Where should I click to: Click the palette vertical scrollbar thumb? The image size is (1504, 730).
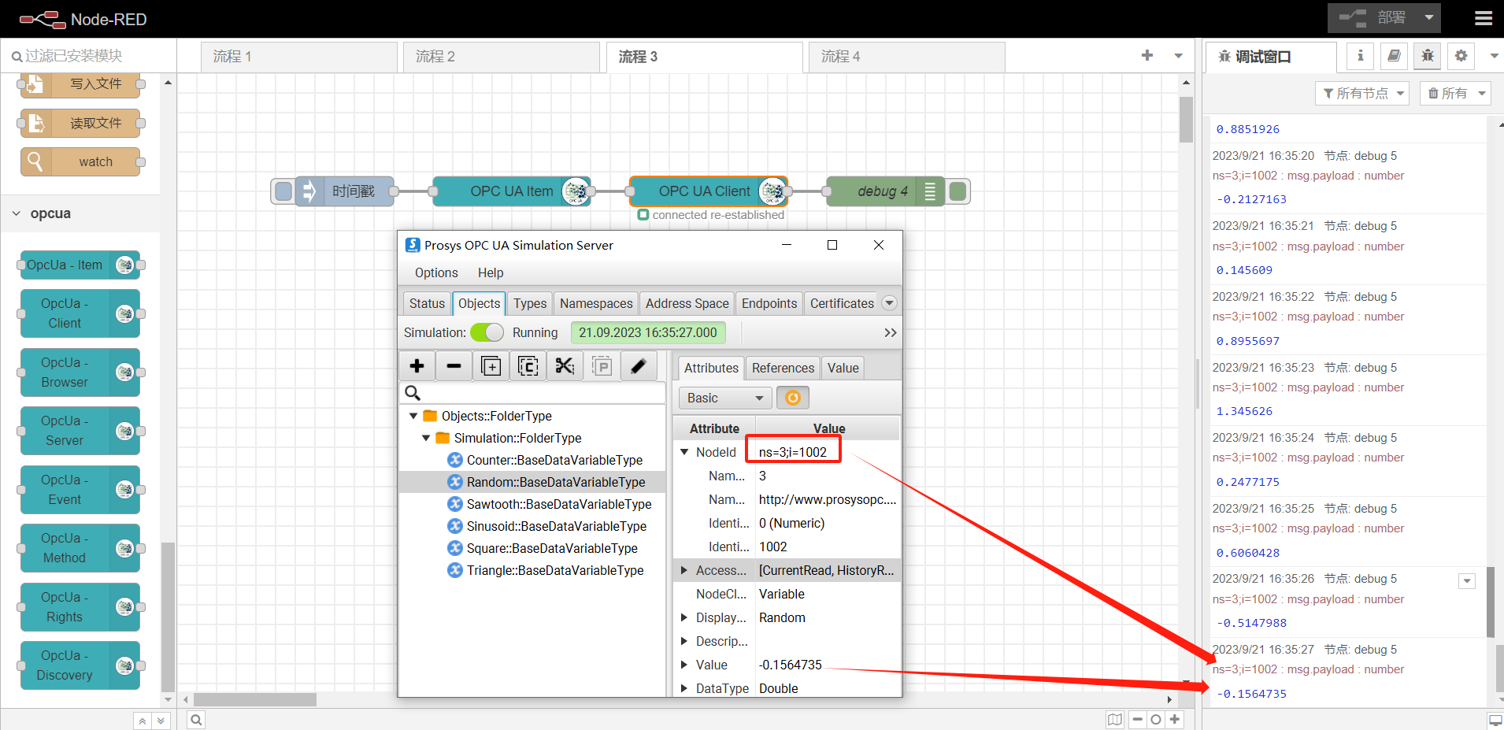168,617
